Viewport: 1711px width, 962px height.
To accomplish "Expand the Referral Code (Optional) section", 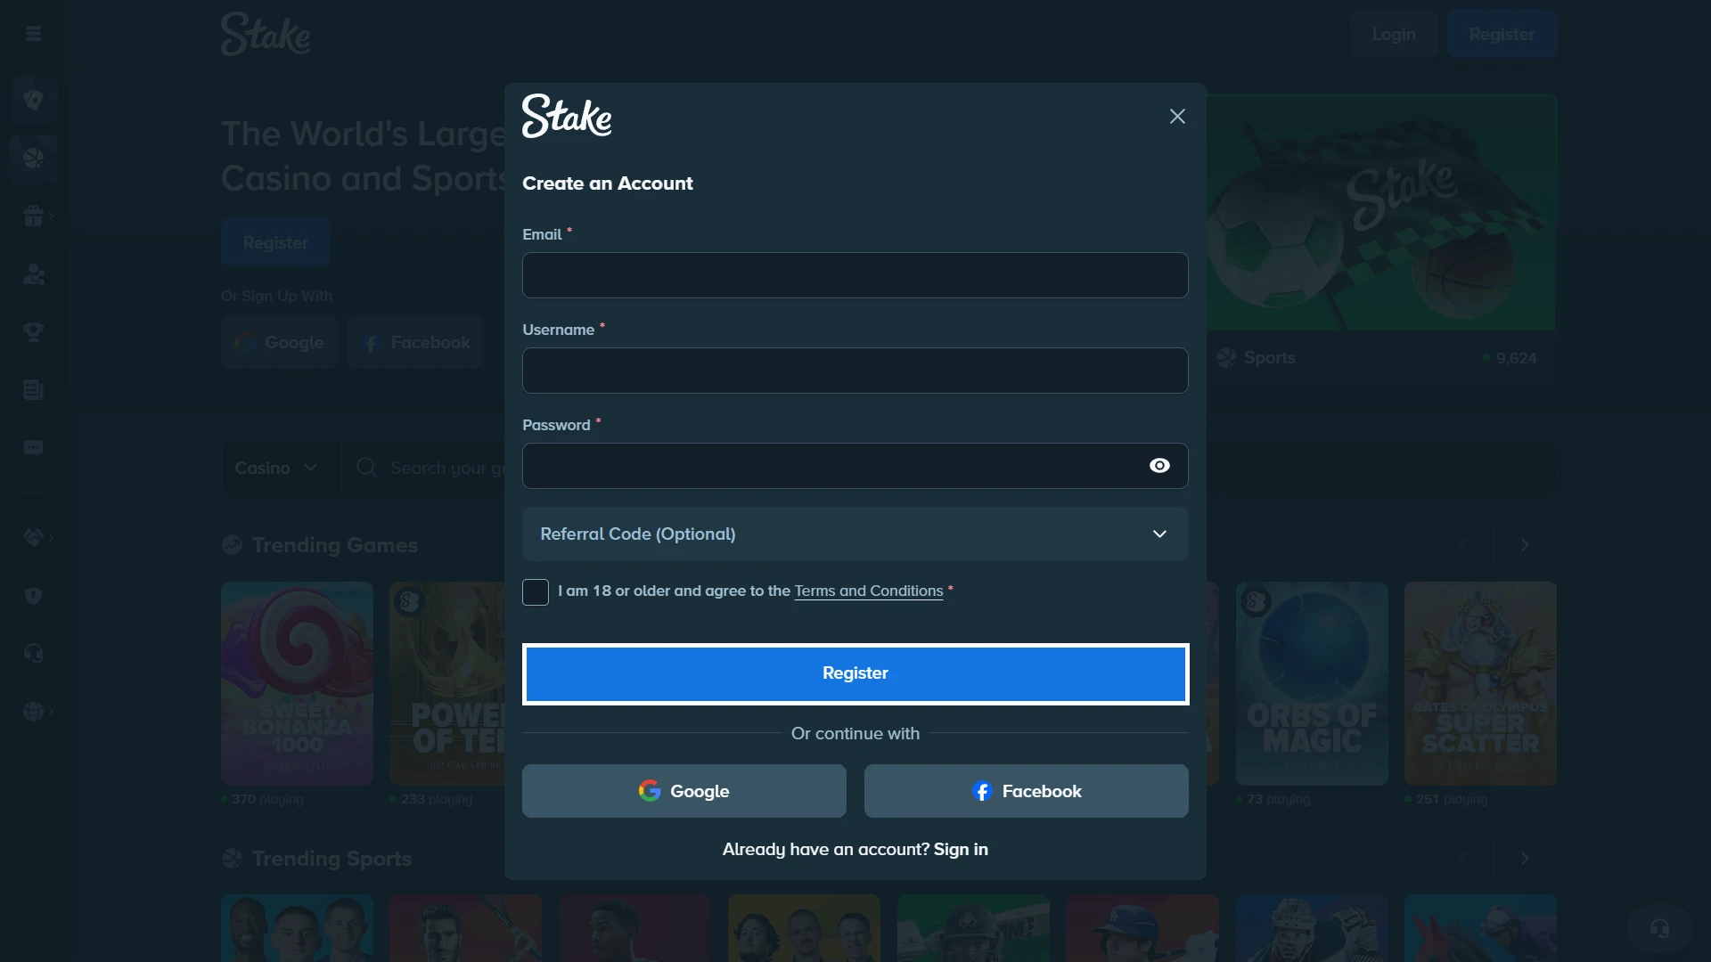I will click(855, 534).
